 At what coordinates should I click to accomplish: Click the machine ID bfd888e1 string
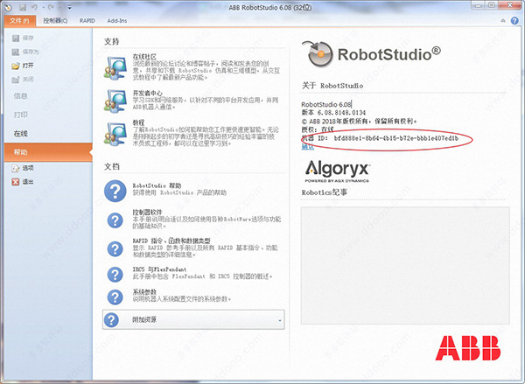[396, 138]
